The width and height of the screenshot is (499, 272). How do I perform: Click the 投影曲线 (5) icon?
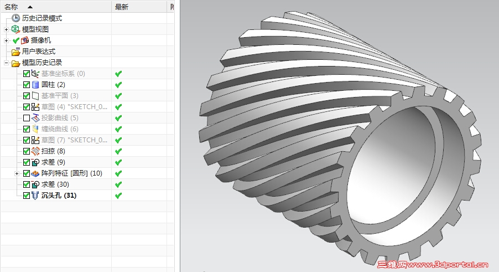tap(35, 118)
